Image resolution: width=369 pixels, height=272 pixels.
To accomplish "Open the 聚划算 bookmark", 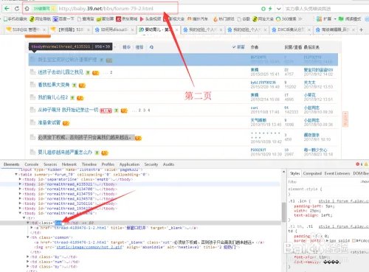I will point(105,19).
